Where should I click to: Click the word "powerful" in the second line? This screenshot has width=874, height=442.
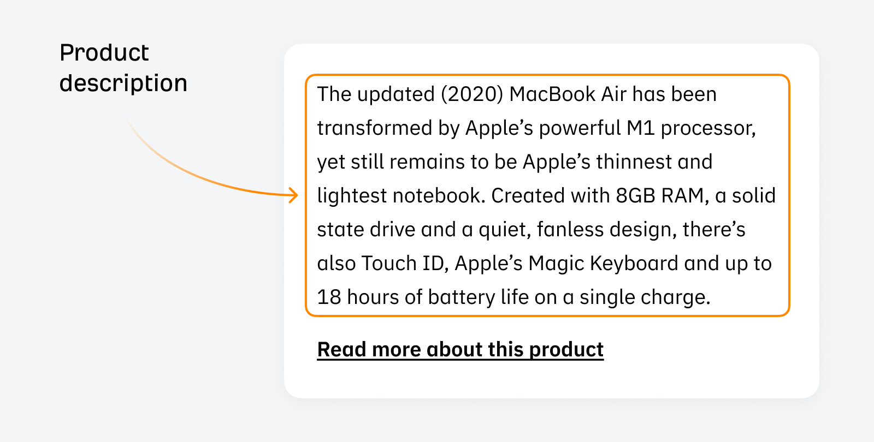(580, 128)
